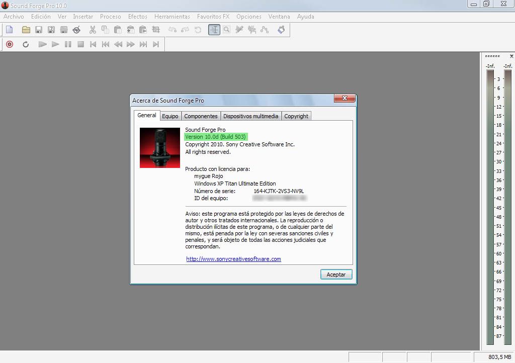Open the Favoritos FX menu
The image size is (515, 363).
click(x=213, y=17)
